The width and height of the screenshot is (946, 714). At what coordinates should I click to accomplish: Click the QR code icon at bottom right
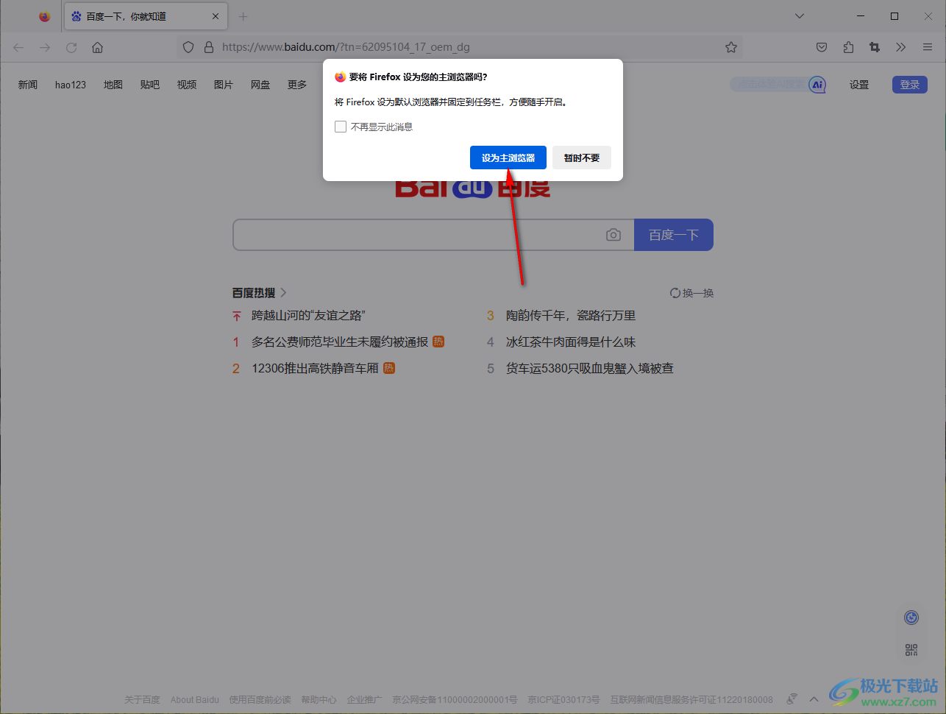pos(911,650)
